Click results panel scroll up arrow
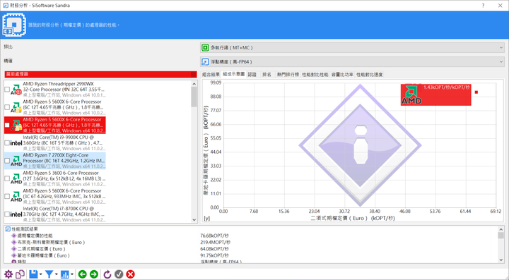509x280 pixels. [501, 229]
